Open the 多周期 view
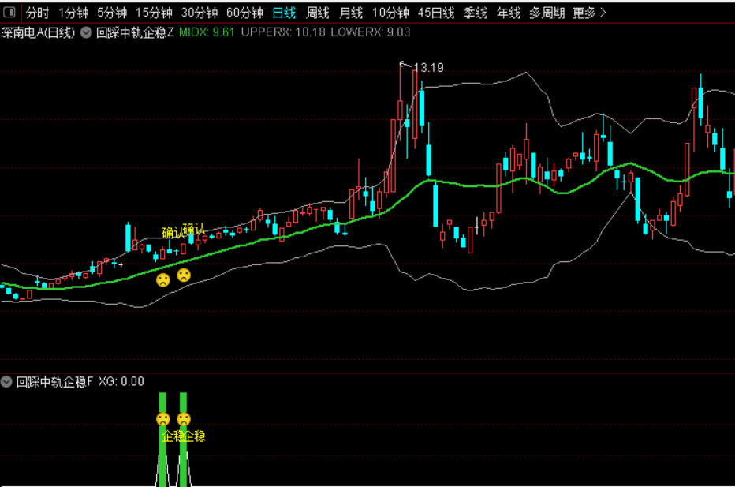Viewport: 735px width, 487px height. coord(547,13)
